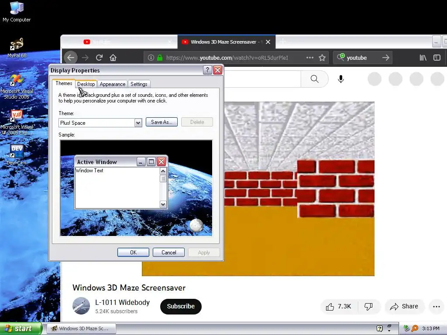Click the YouTube page search field
The width and height of the screenshot is (447, 335).
tap(262, 79)
